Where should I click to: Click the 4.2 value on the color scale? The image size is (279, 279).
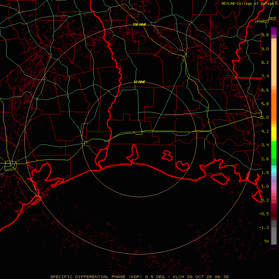pos(265,131)
